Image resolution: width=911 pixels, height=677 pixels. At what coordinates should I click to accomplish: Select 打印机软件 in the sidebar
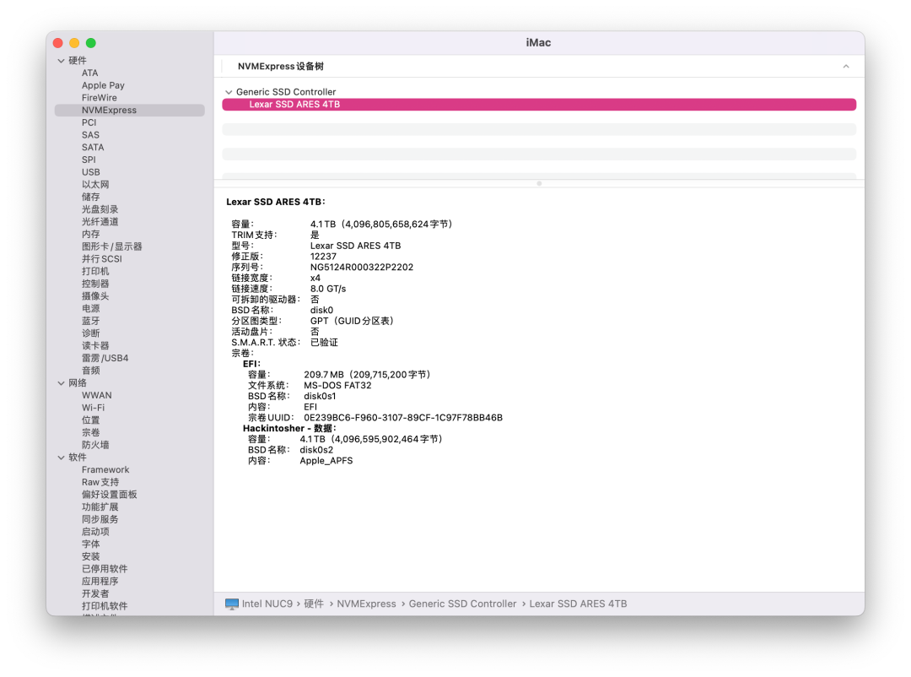[105, 606]
